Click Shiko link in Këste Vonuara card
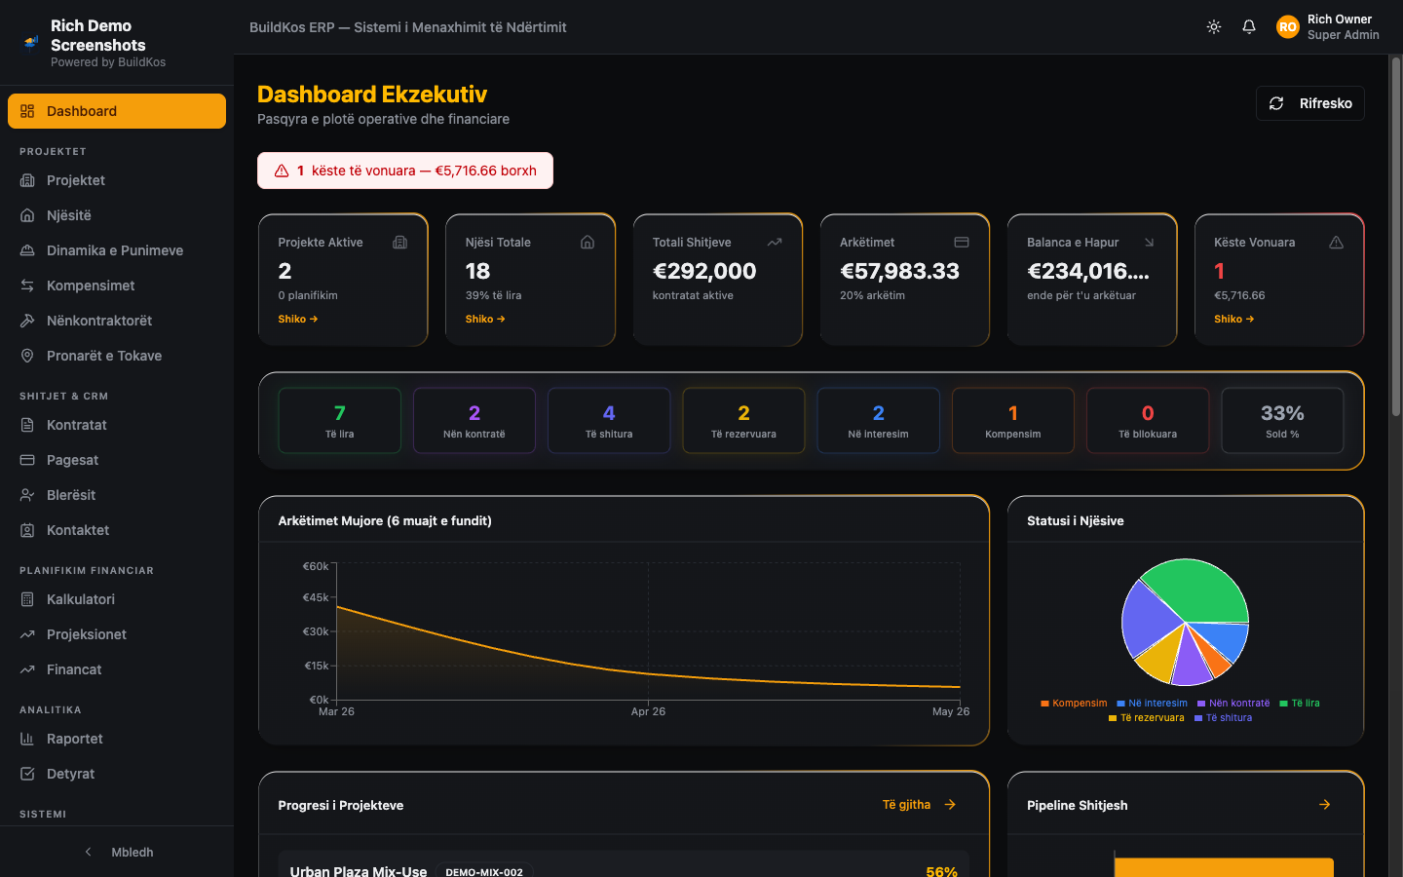 (1234, 319)
